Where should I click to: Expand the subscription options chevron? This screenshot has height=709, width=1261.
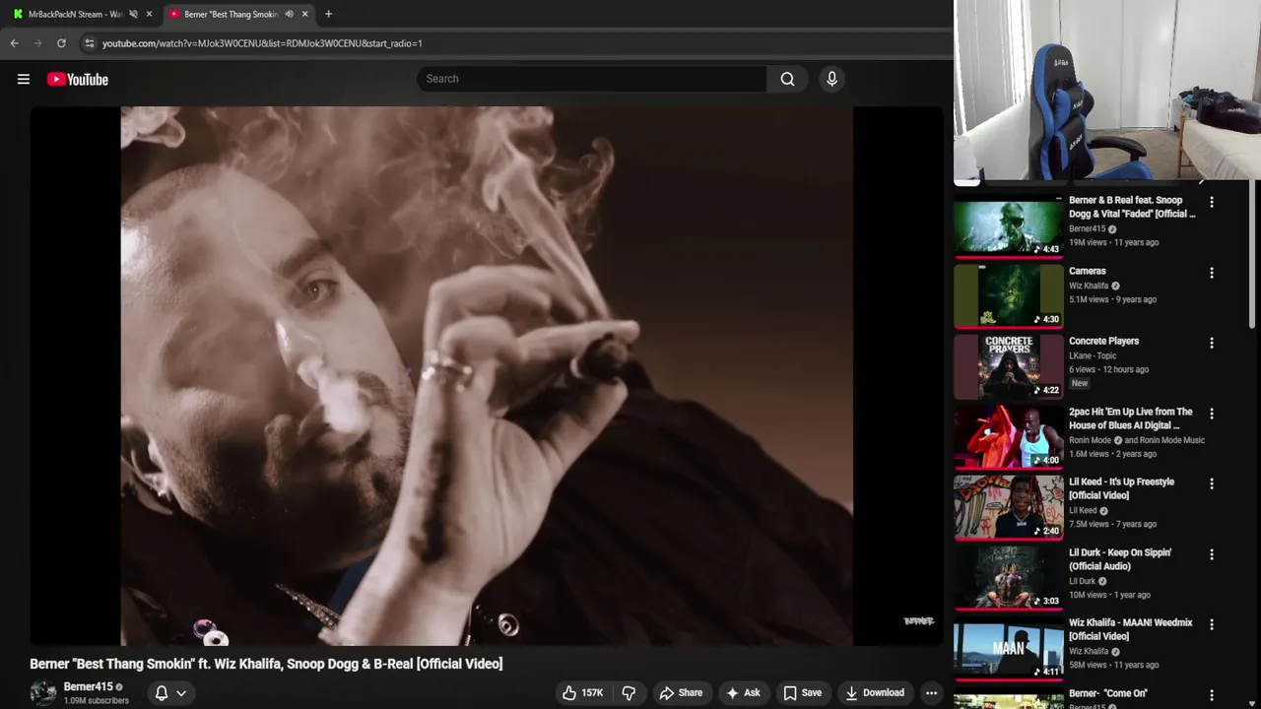click(181, 692)
